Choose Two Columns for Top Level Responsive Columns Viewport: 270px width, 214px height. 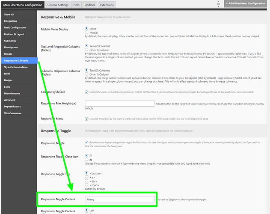(x=86, y=45)
